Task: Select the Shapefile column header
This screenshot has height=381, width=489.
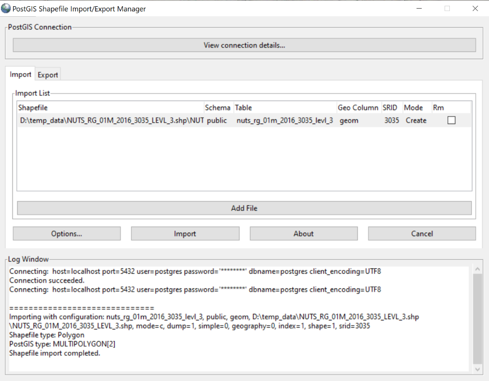Action: point(110,107)
